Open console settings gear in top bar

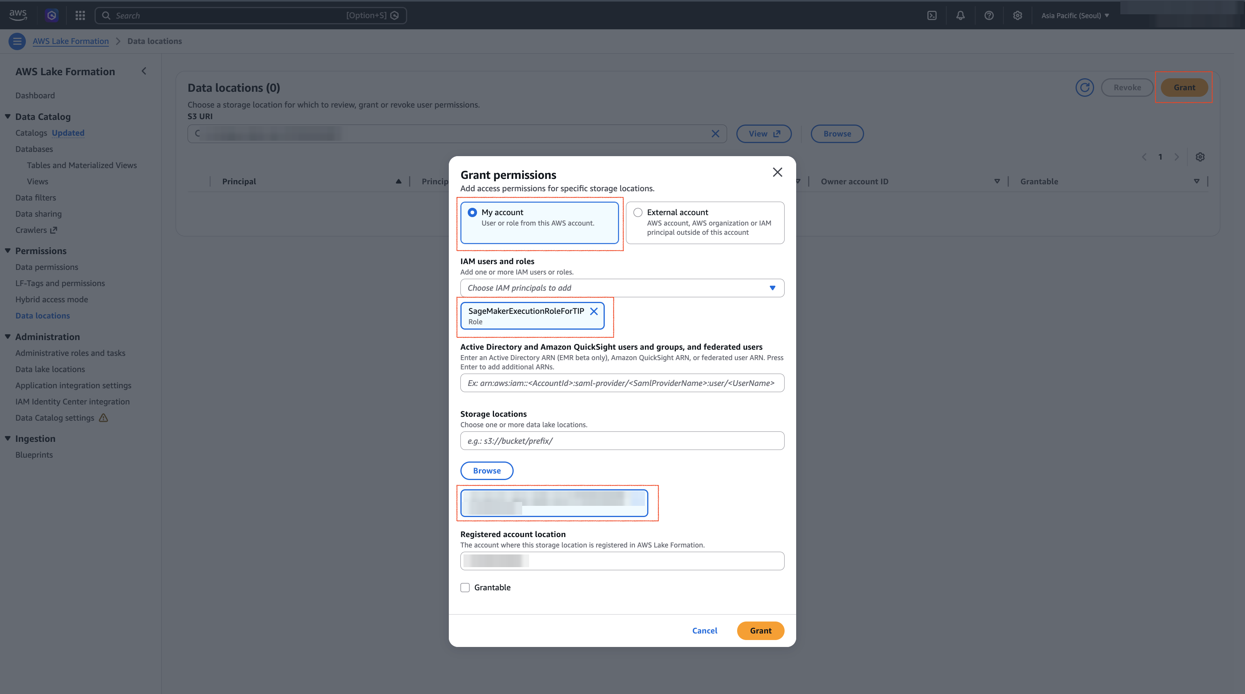1017,15
